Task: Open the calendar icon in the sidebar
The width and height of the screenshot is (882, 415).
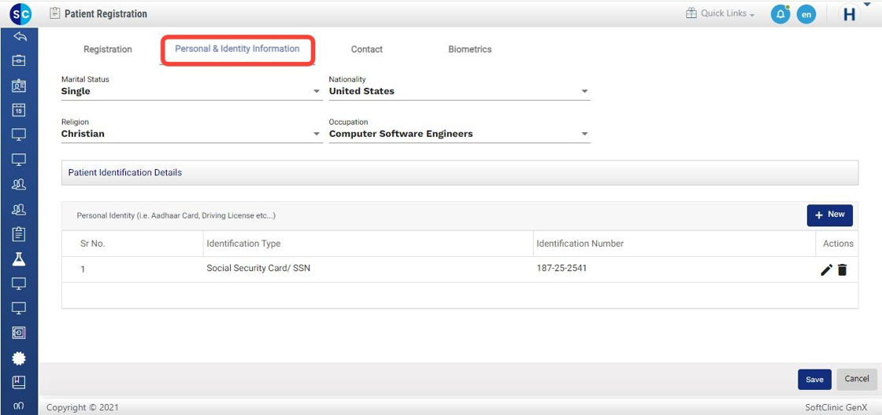Action: pos(19,110)
